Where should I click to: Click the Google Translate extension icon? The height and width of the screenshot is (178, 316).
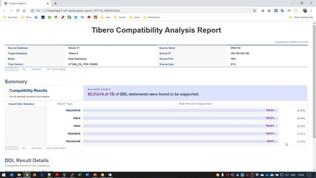coord(282,11)
